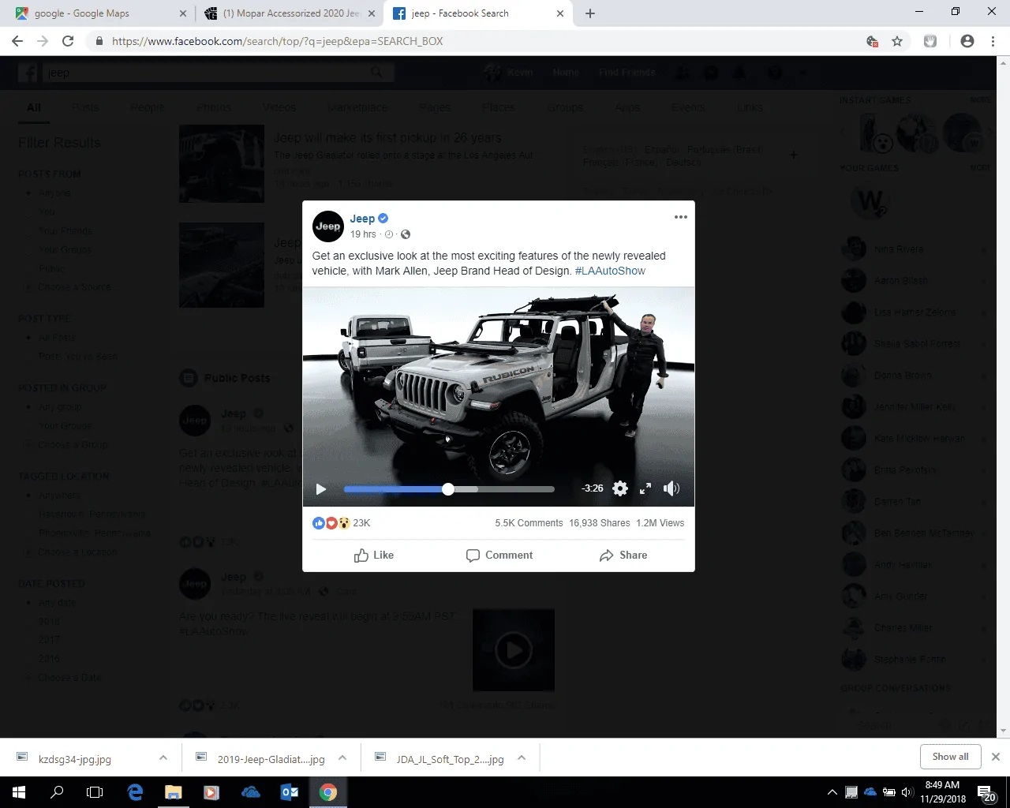Viewport: 1010px width, 808px height.
Task: Select the Any group radio option
Action: click(x=29, y=407)
